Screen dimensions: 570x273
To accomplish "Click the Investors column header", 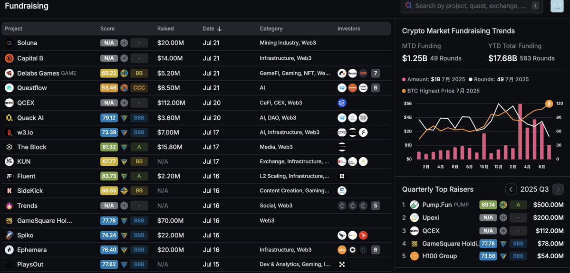I will point(348,28).
